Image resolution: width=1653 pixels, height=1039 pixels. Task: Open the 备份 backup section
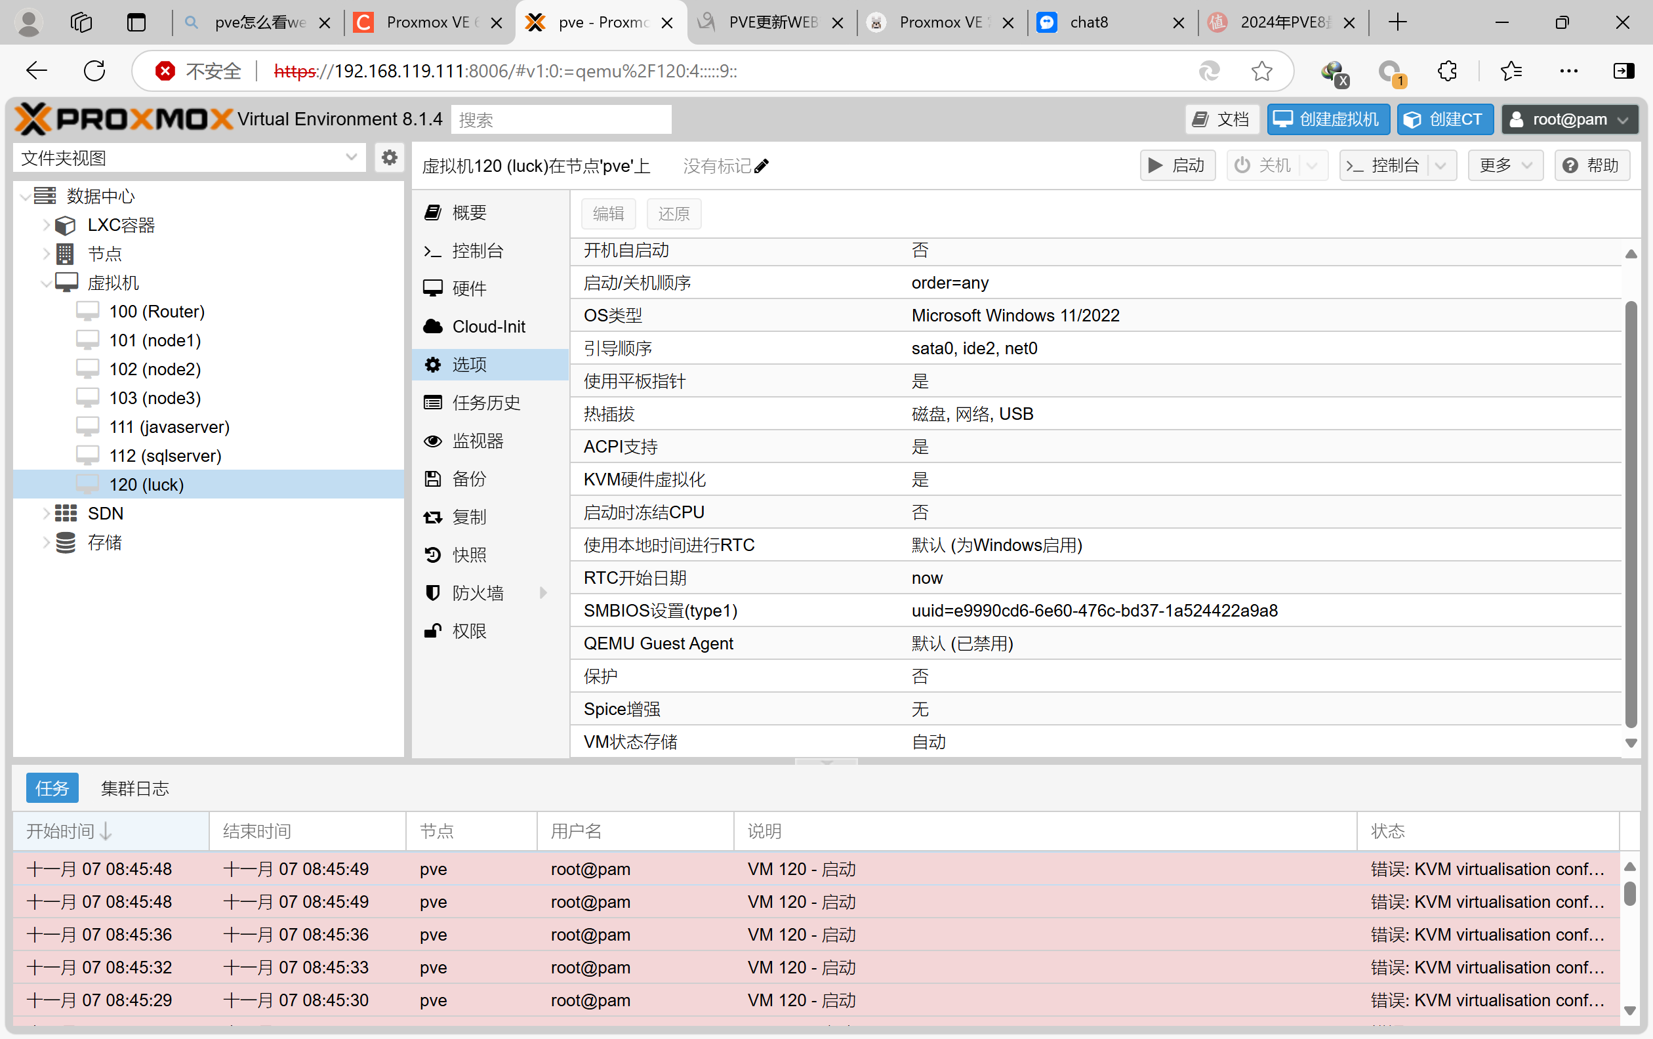point(490,479)
